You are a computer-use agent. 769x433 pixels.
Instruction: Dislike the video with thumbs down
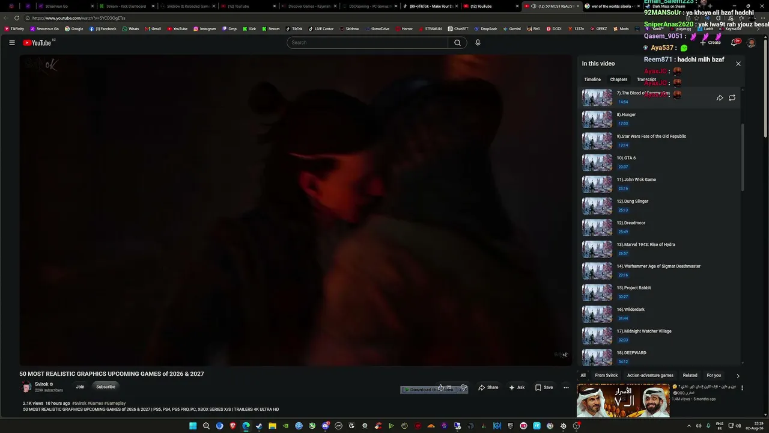click(x=463, y=388)
